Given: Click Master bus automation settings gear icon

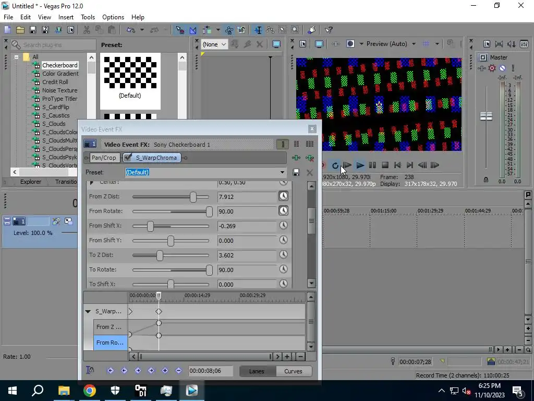Looking at the screenshot, I should click(x=492, y=68).
